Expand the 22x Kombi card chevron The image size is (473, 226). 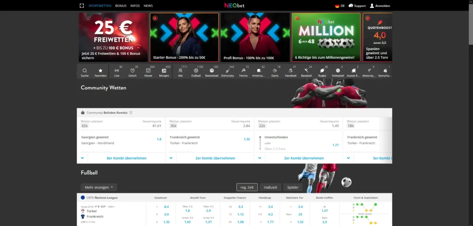[x=260, y=158]
